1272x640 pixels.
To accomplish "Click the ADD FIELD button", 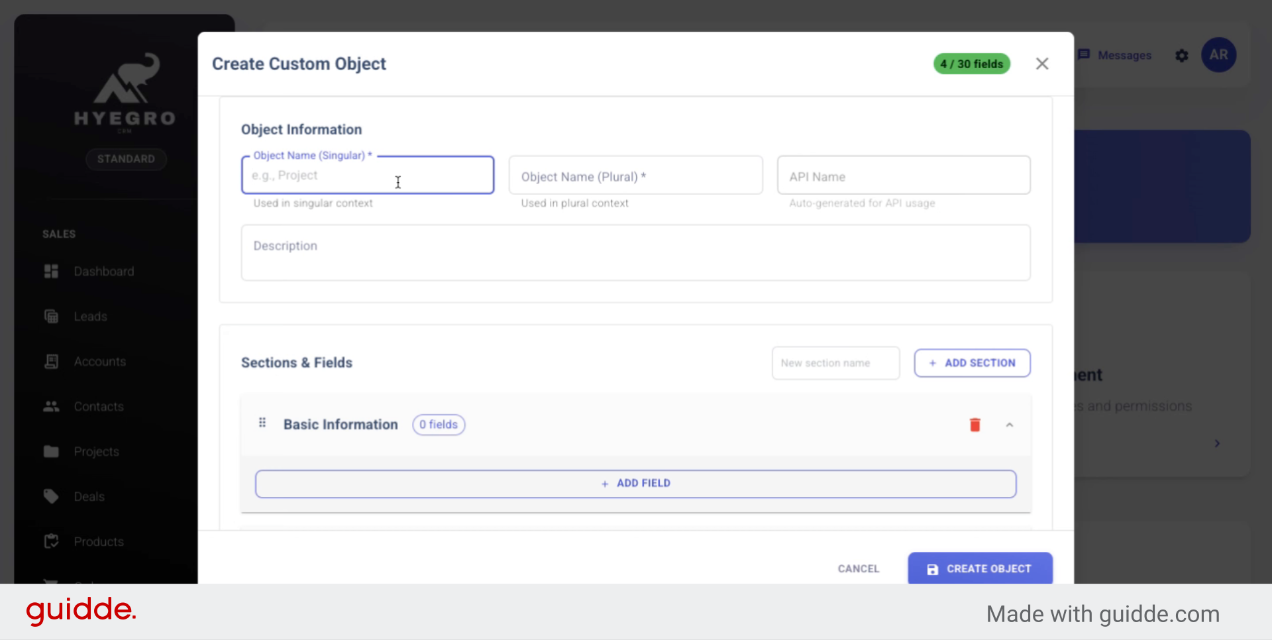I will tap(635, 483).
